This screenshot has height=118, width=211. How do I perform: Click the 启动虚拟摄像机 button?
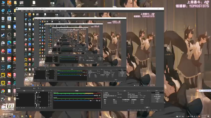click(157, 96)
